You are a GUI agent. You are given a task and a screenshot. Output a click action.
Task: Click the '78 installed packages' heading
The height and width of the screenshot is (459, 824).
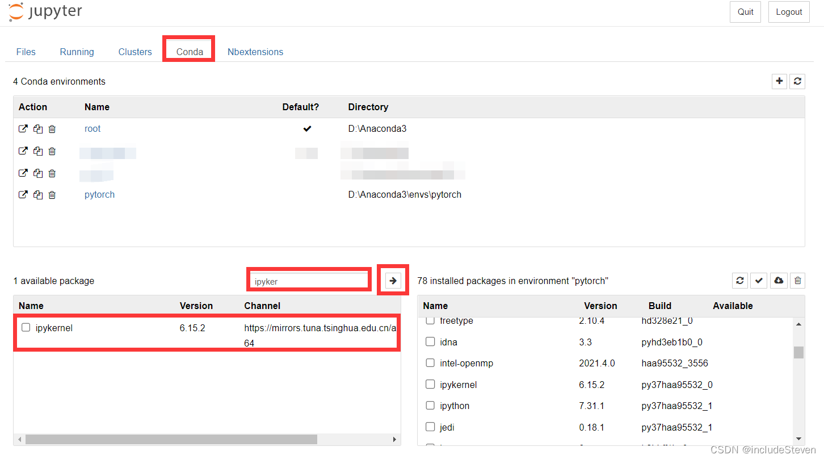pos(513,281)
